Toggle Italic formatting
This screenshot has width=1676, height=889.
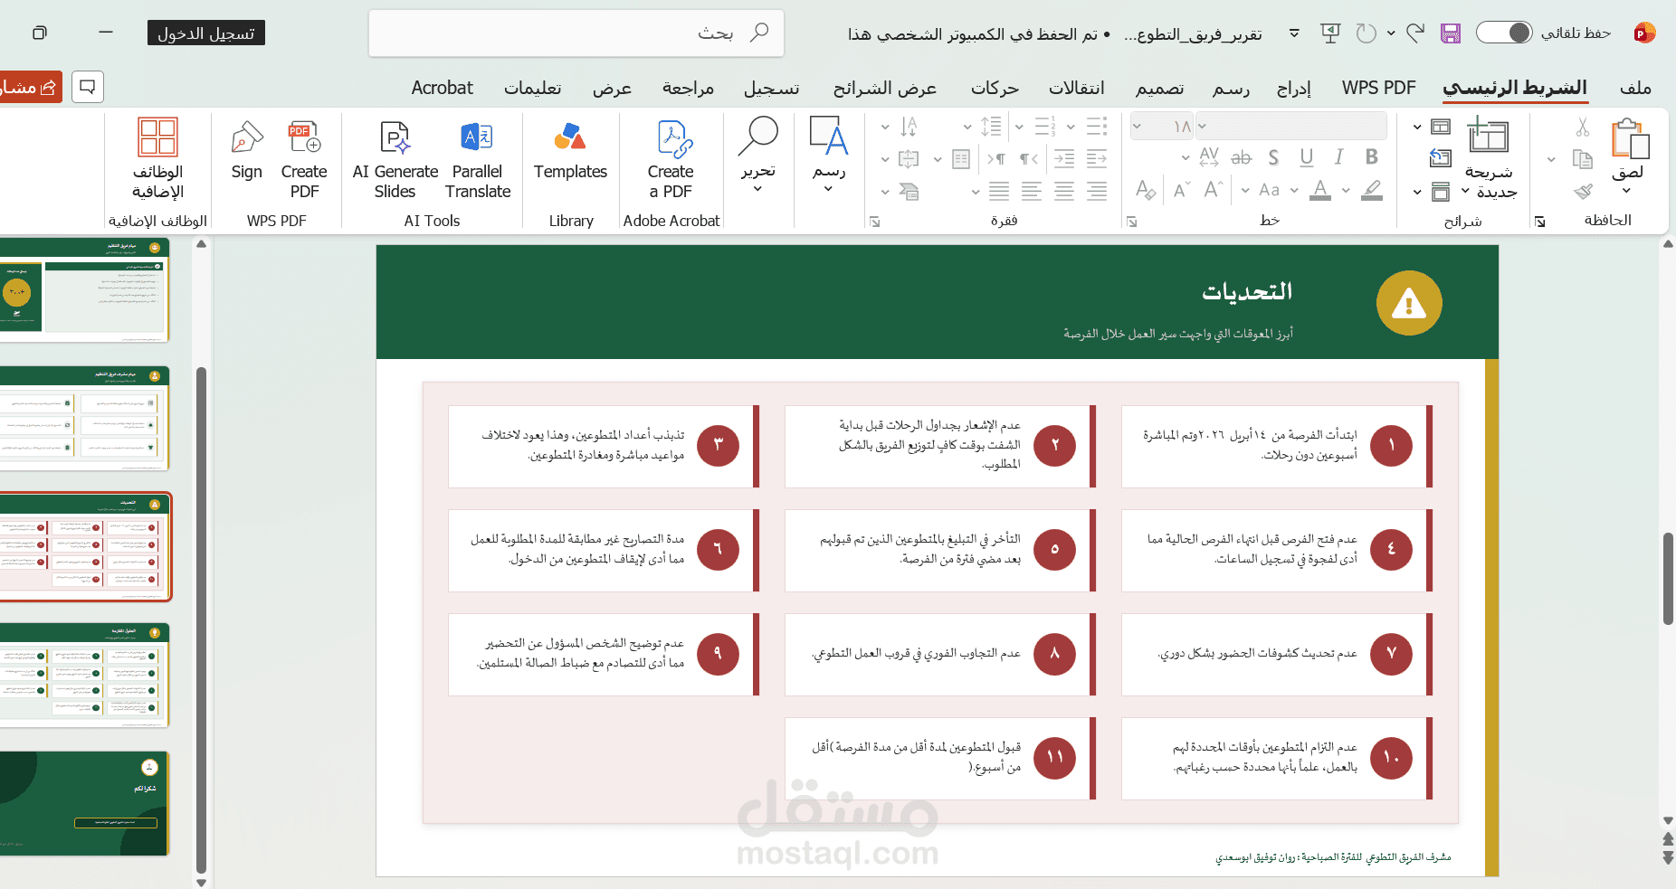coord(1339,157)
